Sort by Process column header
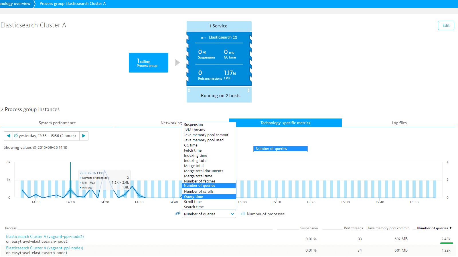Viewport: 458px width, 257px height. [x=11, y=228]
